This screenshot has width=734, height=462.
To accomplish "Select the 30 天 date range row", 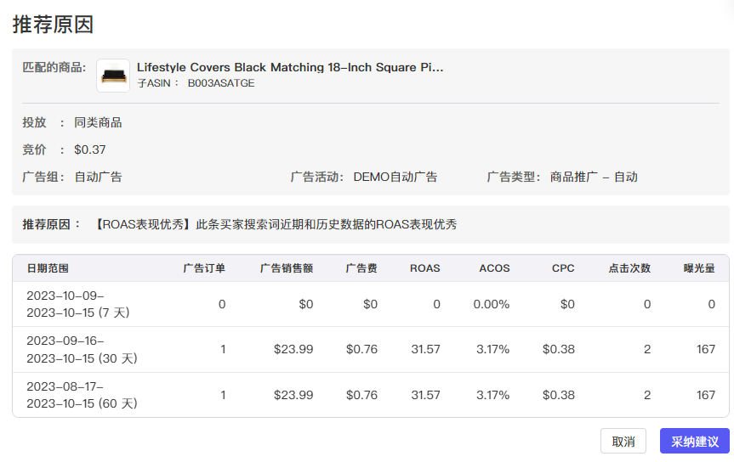I will pos(371,349).
